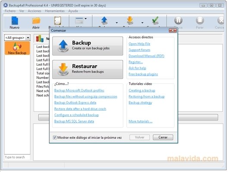Click Restore data after a hard drive crash
The width and height of the screenshot is (228, 172).
[80, 109]
